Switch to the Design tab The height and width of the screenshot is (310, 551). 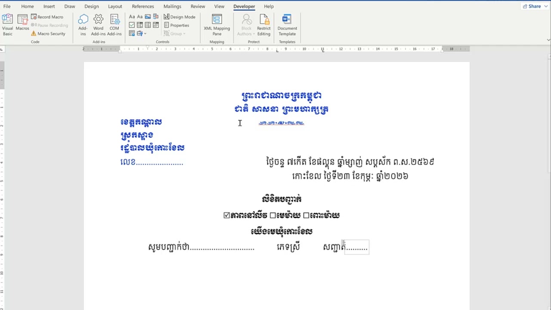91,6
